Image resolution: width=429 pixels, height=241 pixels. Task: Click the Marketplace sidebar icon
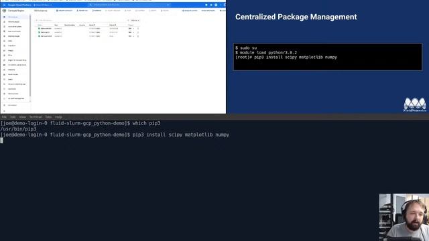(4, 105)
